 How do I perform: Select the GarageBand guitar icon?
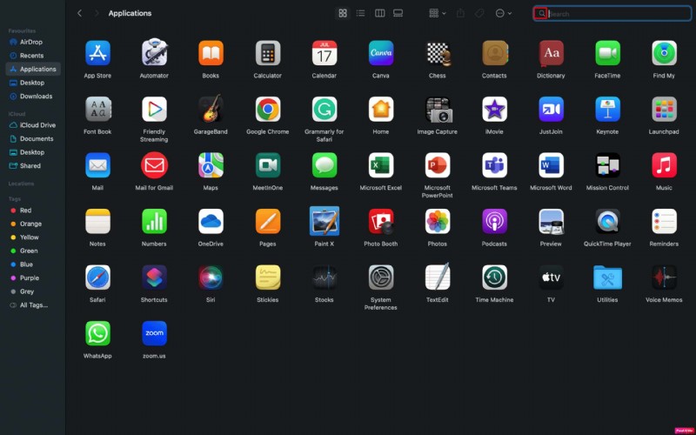(x=211, y=109)
